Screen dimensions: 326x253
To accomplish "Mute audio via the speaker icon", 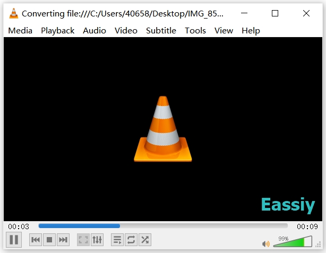I will tap(265, 243).
